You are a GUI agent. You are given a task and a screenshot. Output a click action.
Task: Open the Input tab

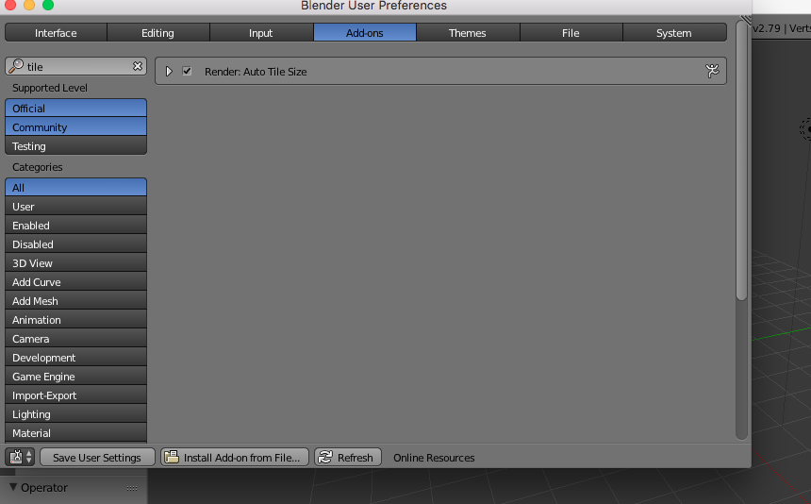[260, 33]
